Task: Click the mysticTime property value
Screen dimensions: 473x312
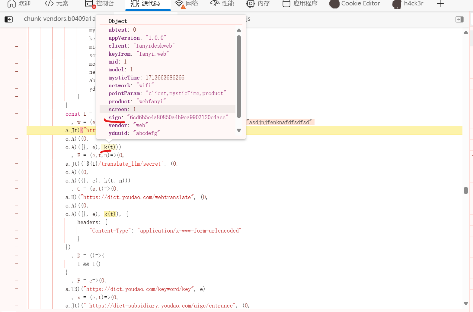Action: point(165,78)
